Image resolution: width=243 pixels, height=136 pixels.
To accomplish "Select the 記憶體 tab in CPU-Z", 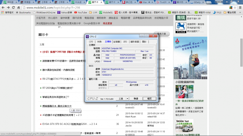I will pyautogui.click(x=116, y=42).
